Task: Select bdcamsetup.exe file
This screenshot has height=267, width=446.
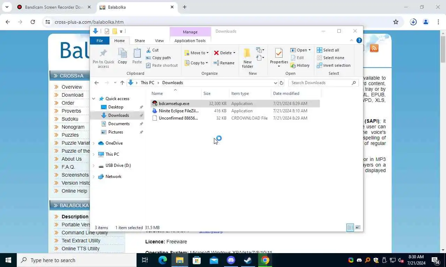Action: coord(235,104)
